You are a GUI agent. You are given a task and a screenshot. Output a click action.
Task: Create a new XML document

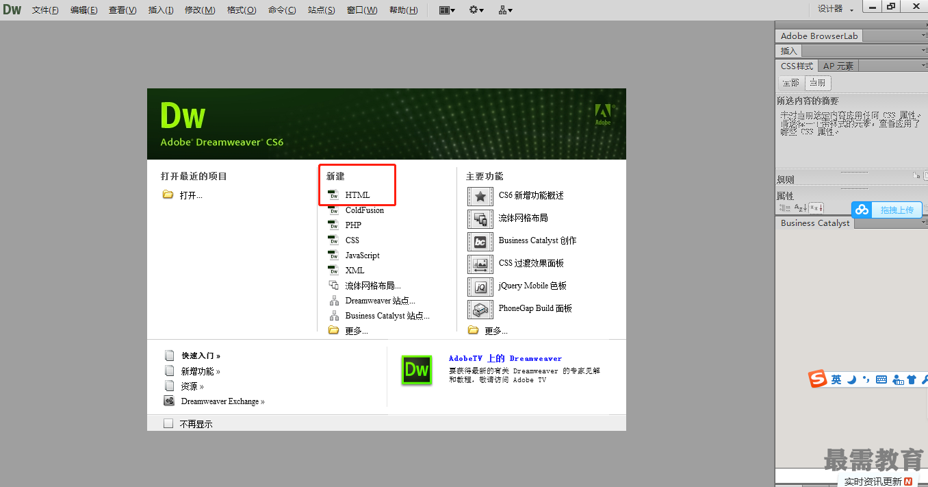pyautogui.click(x=346, y=271)
